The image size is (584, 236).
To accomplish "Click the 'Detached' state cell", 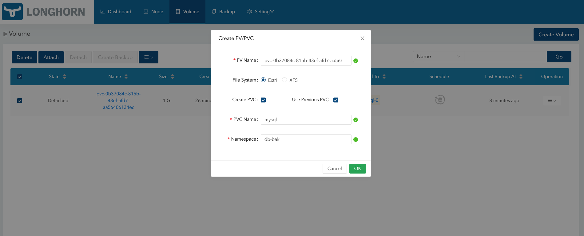I will tap(58, 101).
